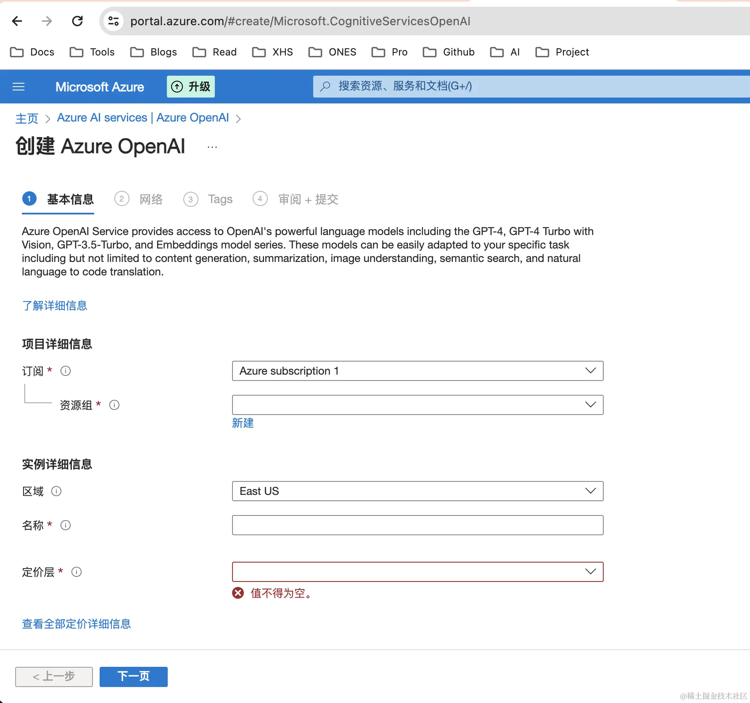Show info tooltip for 名称
The height and width of the screenshot is (703, 750).
tap(66, 525)
